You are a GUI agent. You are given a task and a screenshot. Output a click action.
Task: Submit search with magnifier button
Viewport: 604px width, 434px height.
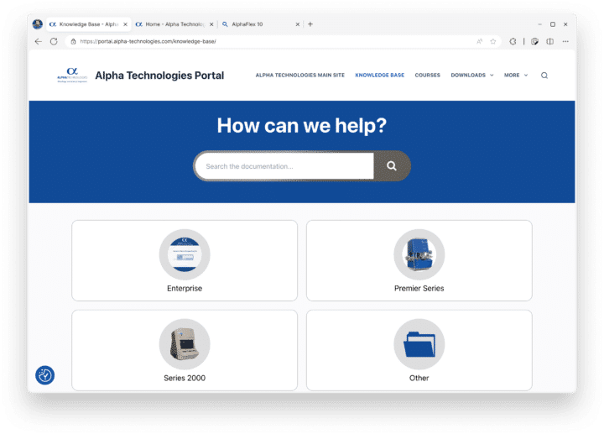coord(392,165)
